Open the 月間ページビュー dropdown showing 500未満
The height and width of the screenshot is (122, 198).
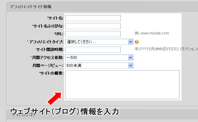click(99, 66)
